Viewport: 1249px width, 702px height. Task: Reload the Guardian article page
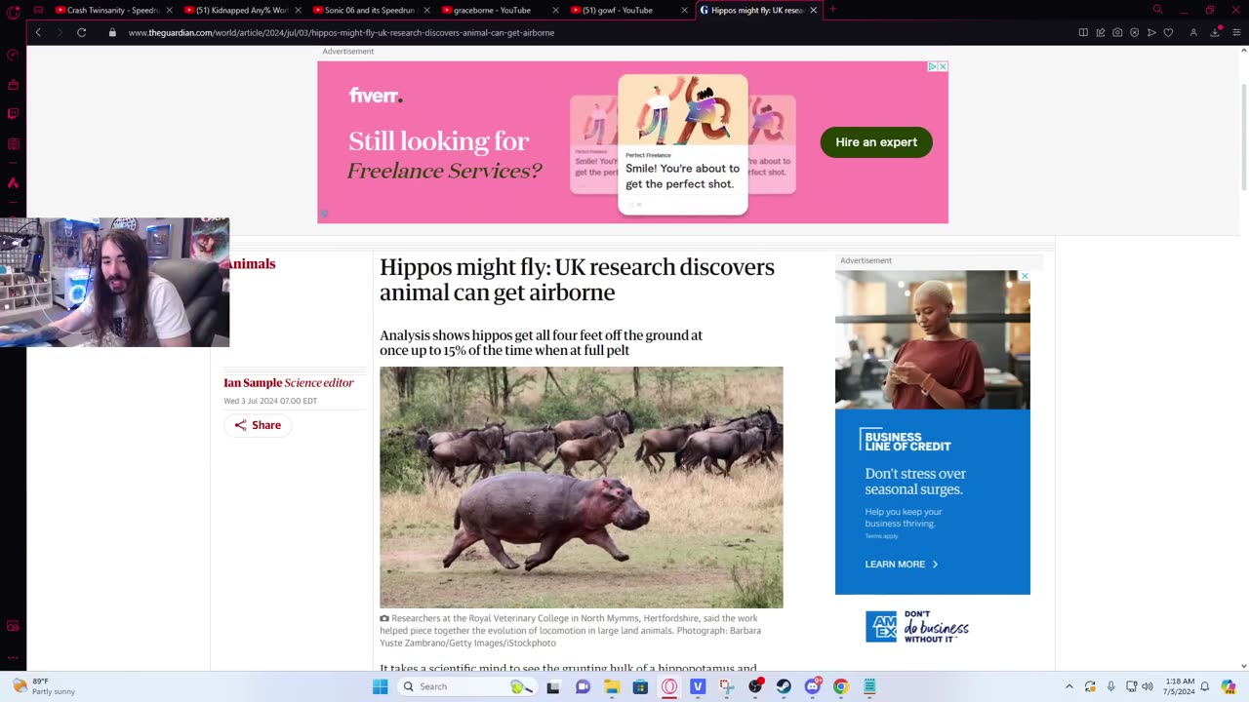[x=82, y=32]
